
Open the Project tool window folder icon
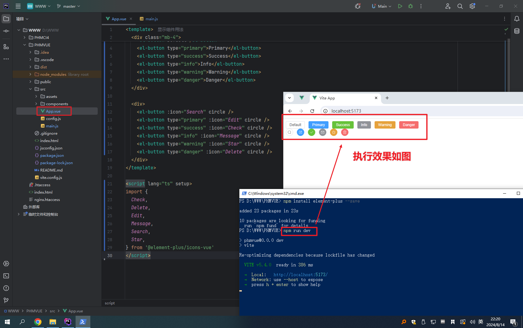click(x=6, y=19)
